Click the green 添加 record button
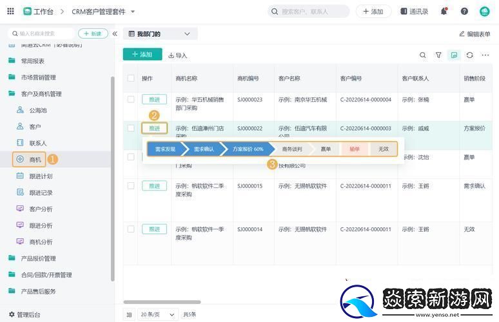The image size is (499, 322). click(142, 54)
